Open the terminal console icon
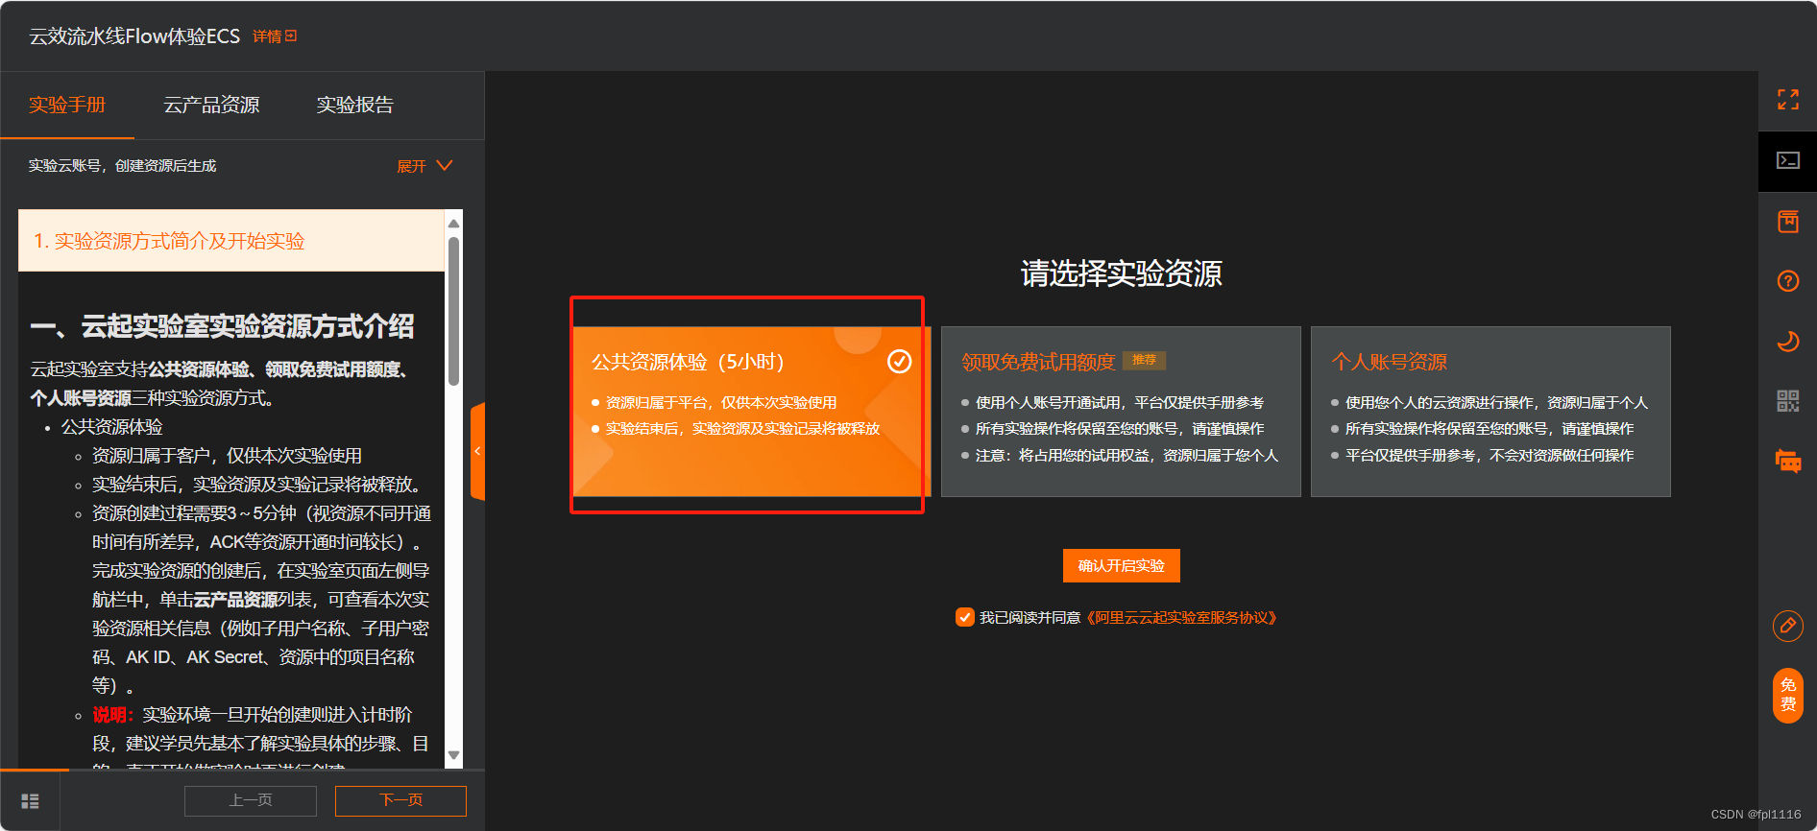The height and width of the screenshot is (831, 1817). click(x=1787, y=160)
